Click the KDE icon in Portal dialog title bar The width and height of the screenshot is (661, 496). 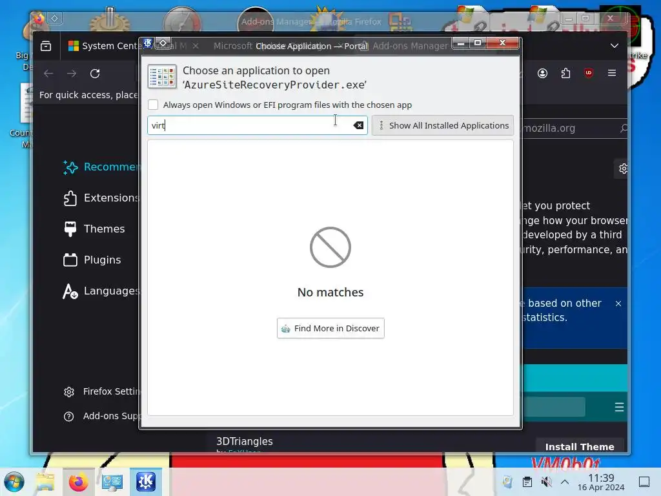point(148,43)
